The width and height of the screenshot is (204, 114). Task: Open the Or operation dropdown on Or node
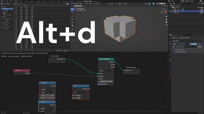pos(81,92)
